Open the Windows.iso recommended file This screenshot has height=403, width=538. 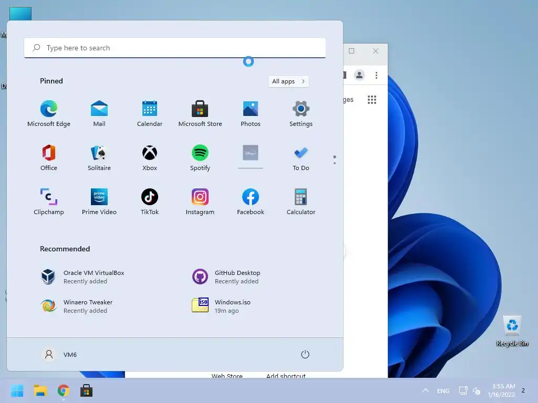point(221,306)
